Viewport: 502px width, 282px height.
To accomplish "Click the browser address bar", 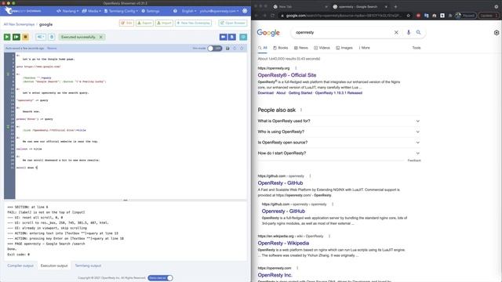I will point(343,16).
